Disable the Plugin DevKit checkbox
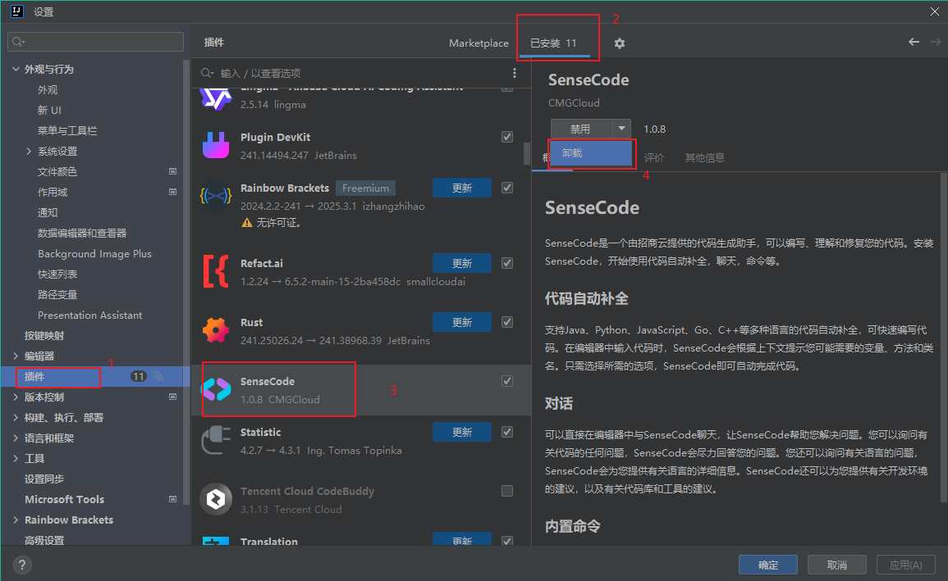Screen dimensions: 948x581 coord(507,137)
